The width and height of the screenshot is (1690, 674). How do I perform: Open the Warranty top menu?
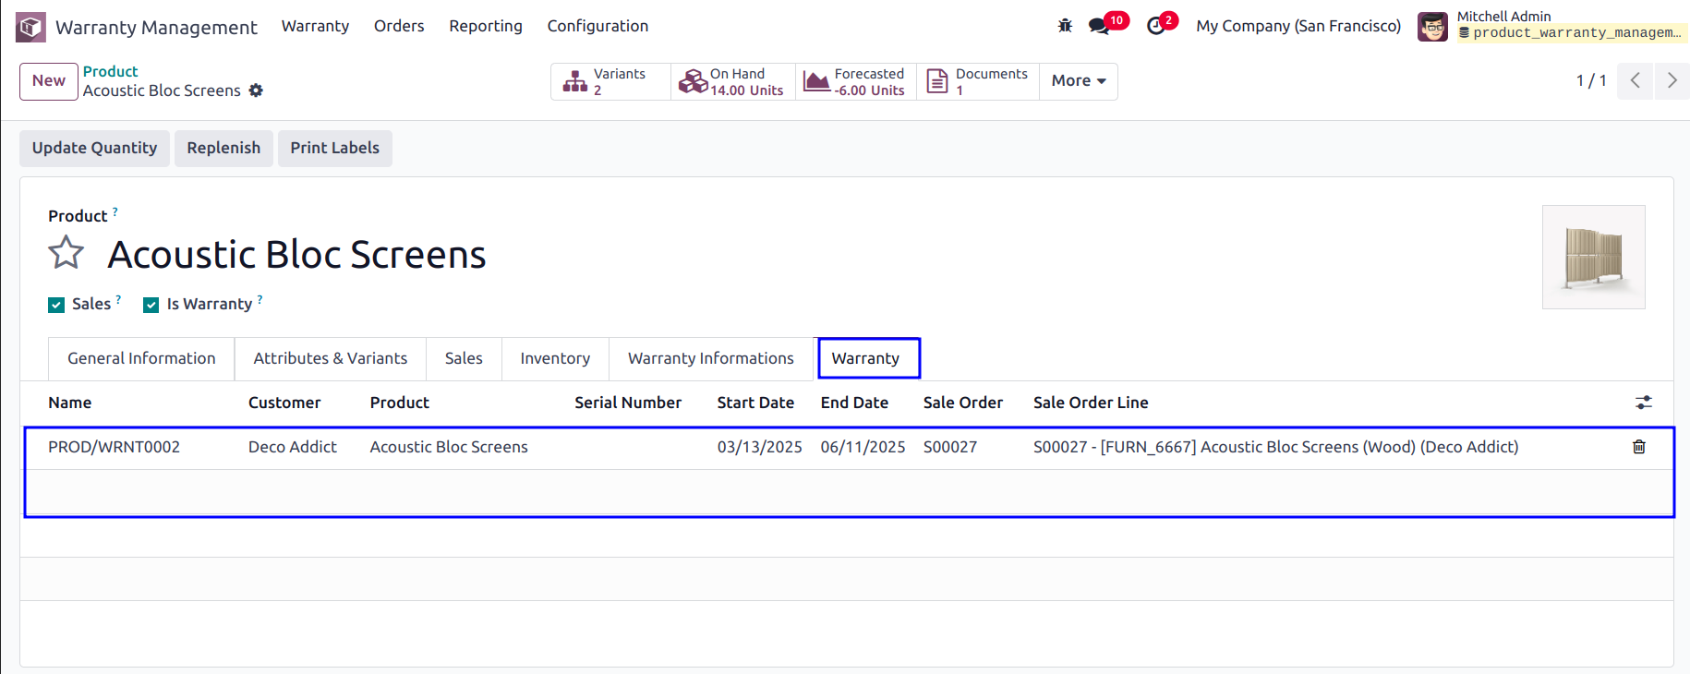tap(315, 26)
